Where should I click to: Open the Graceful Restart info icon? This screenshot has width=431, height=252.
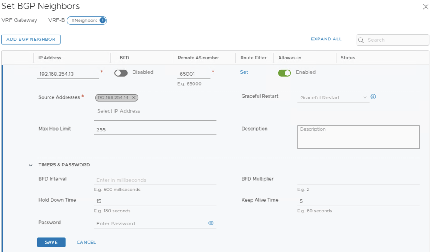pyautogui.click(x=373, y=97)
